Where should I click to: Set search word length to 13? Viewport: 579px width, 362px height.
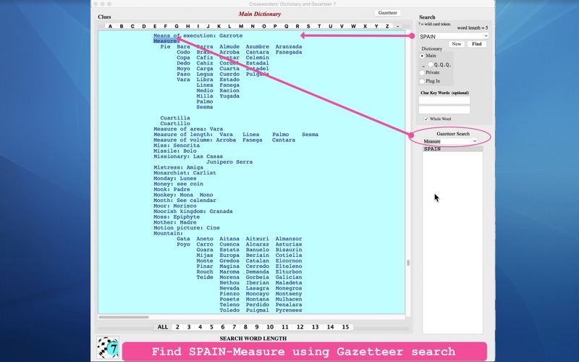pos(315,327)
